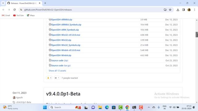Click OneDrive cloud tray icon
The image size is (198, 111).
point(154,107)
